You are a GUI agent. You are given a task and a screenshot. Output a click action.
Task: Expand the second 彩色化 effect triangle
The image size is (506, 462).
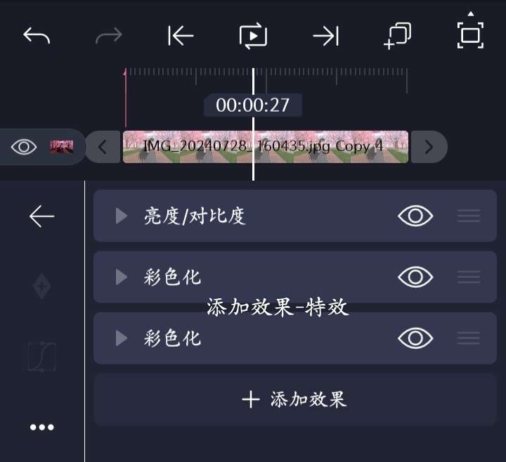(122, 338)
